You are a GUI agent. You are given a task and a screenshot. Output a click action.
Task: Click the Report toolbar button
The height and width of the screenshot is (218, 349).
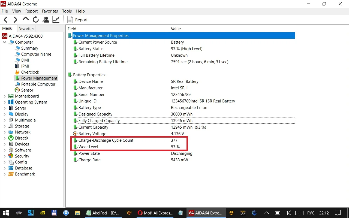[77, 20]
